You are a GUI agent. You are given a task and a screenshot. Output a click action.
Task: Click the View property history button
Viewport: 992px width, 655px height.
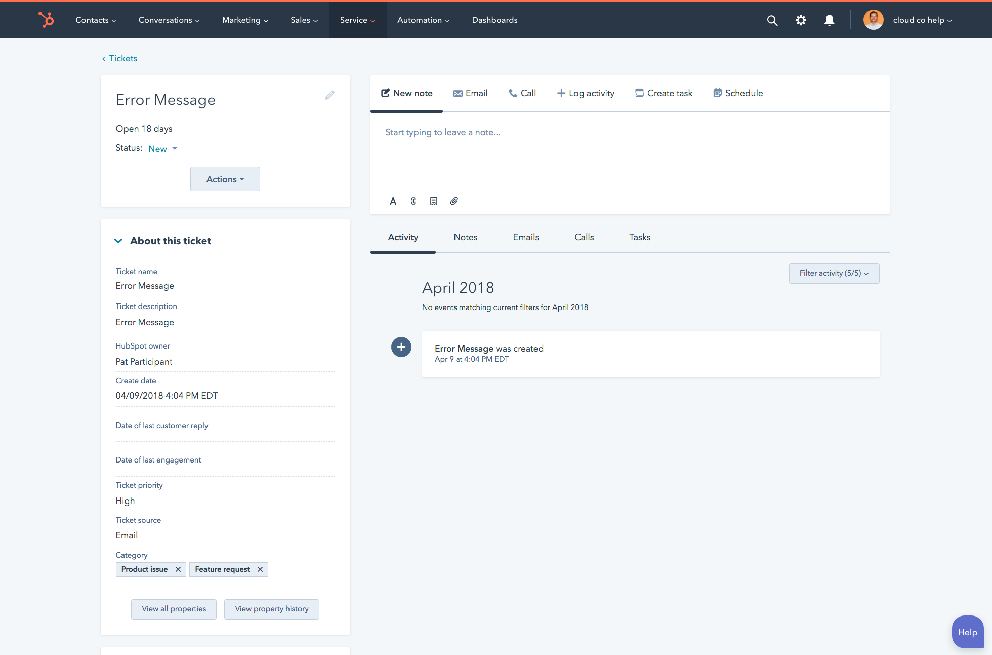click(x=272, y=609)
